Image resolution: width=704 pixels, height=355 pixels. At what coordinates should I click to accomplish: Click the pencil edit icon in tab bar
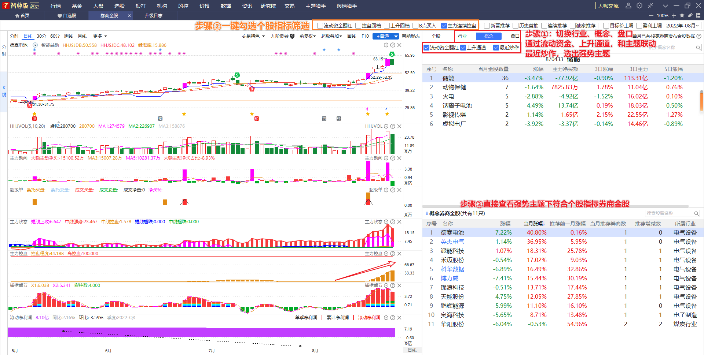(690, 15)
